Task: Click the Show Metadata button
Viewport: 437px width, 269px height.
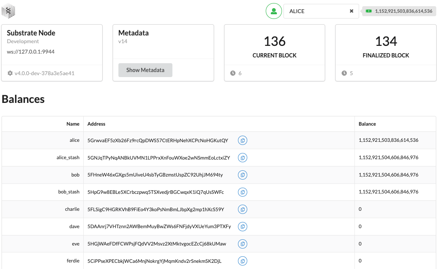Action: click(x=145, y=70)
